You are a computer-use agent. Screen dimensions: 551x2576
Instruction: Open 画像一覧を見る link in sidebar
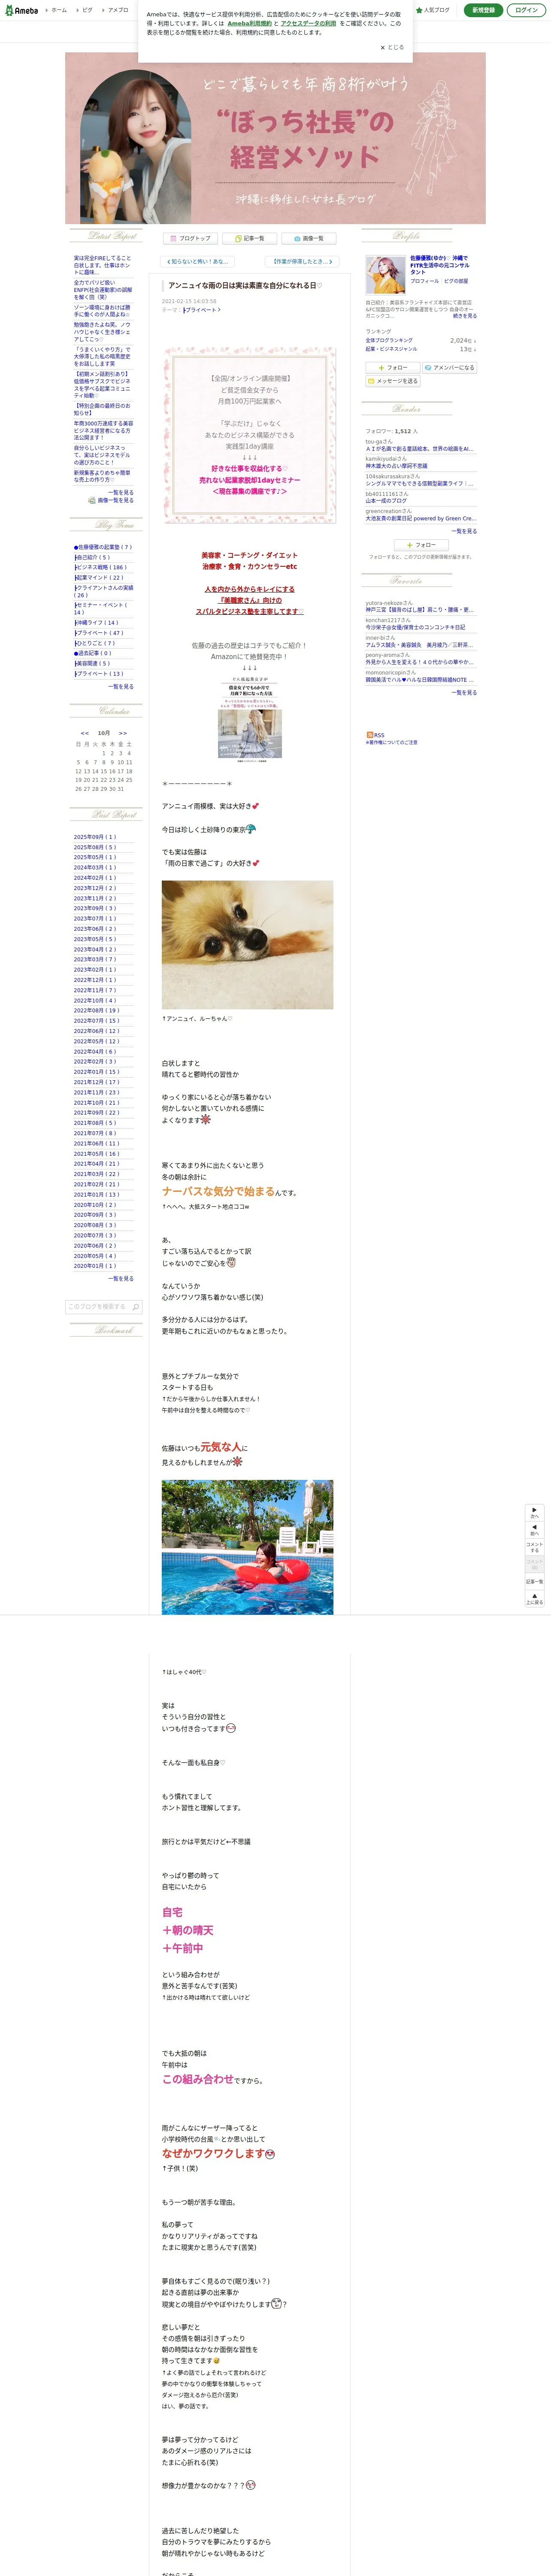tap(111, 500)
